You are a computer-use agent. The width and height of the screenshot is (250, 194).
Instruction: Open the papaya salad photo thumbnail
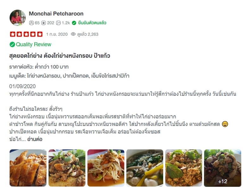click(x=106, y=168)
